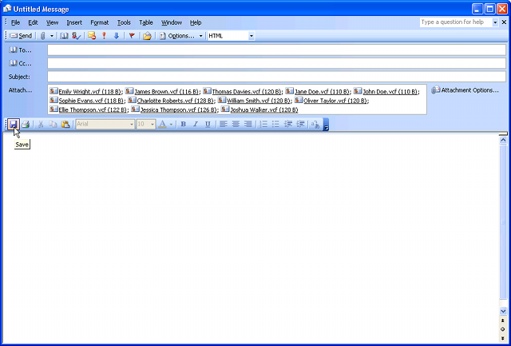Click the Save disk icon
The width and height of the screenshot is (511, 346).
pos(14,124)
